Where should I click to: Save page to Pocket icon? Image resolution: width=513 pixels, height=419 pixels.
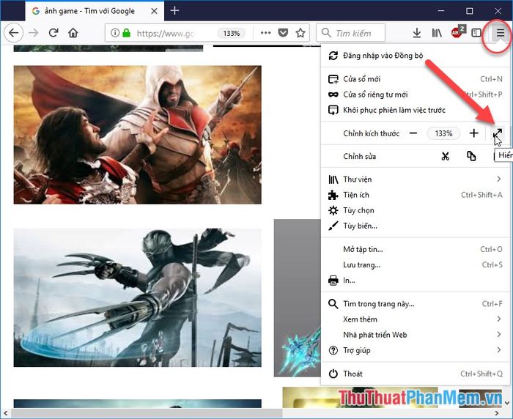(283, 33)
